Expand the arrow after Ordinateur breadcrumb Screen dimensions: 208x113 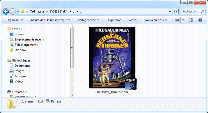click(x=47, y=12)
